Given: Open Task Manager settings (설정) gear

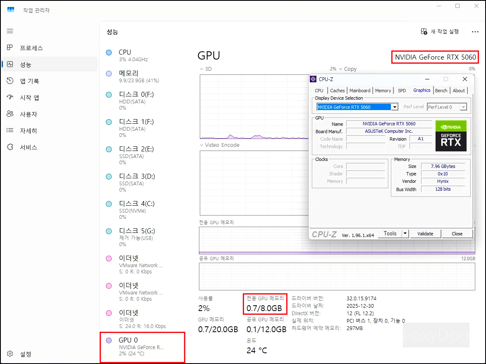Looking at the screenshot, I should click(x=10, y=354).
